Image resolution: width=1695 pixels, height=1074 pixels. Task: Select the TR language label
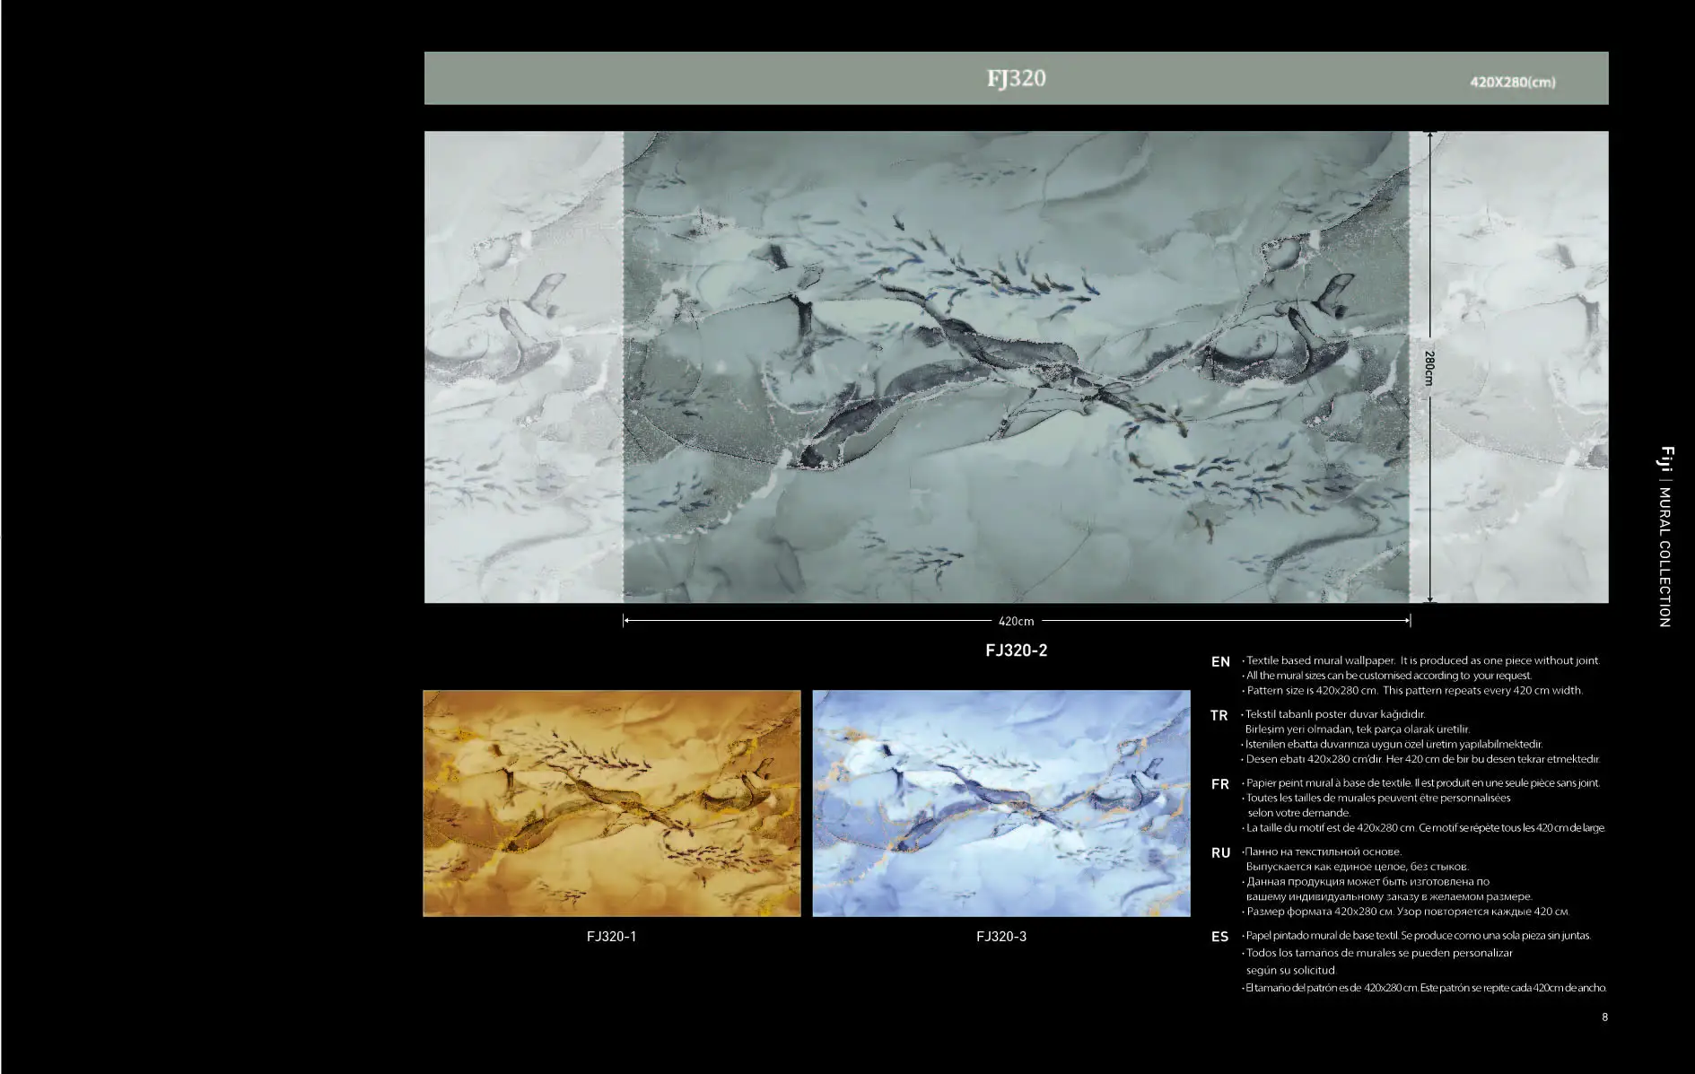pyautogui.click(x=1219, y=716)
